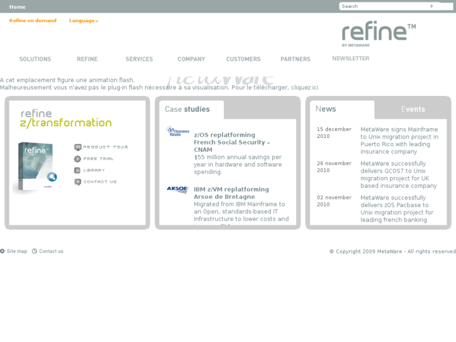
Task: Open the REFINE menu
Action: (x=87, y=59)
